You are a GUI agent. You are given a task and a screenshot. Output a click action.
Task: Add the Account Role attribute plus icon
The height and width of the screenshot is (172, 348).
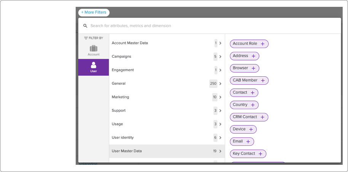click(262, 44)
